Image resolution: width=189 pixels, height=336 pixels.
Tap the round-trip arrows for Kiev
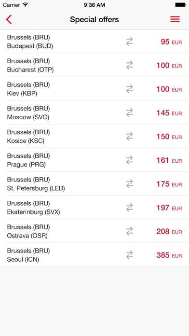click(130, 89)
